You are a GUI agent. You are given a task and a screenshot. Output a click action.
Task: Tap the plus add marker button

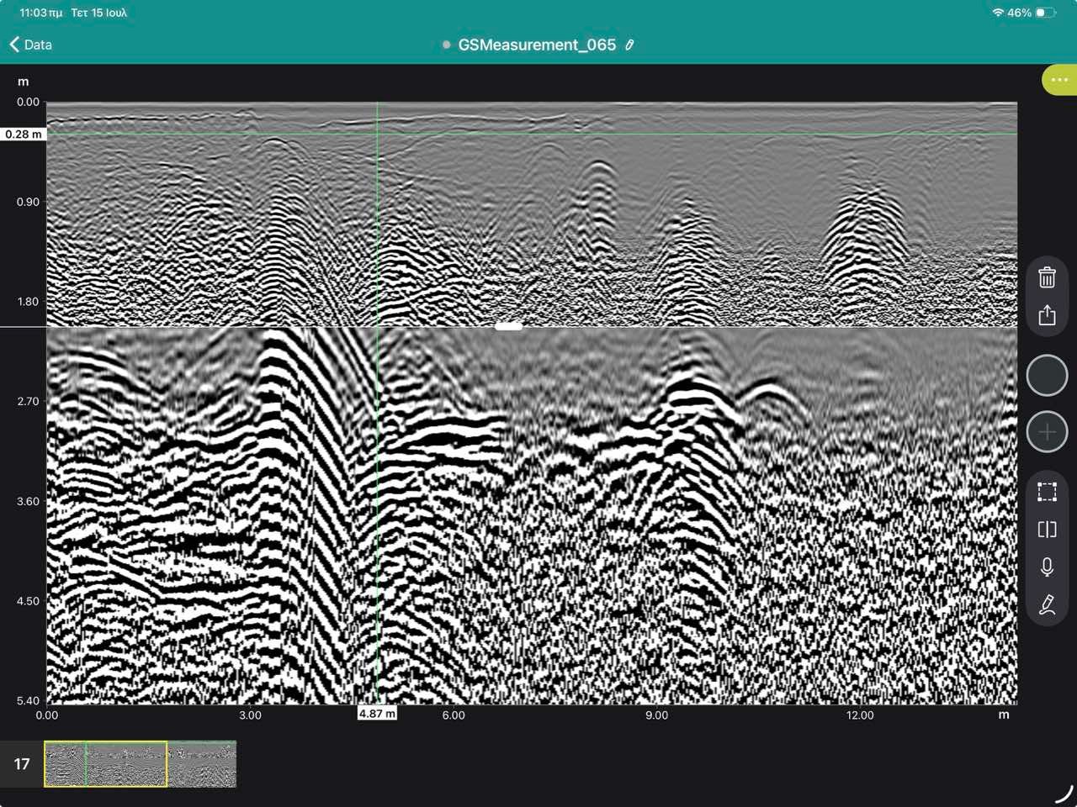point(1047,432)
